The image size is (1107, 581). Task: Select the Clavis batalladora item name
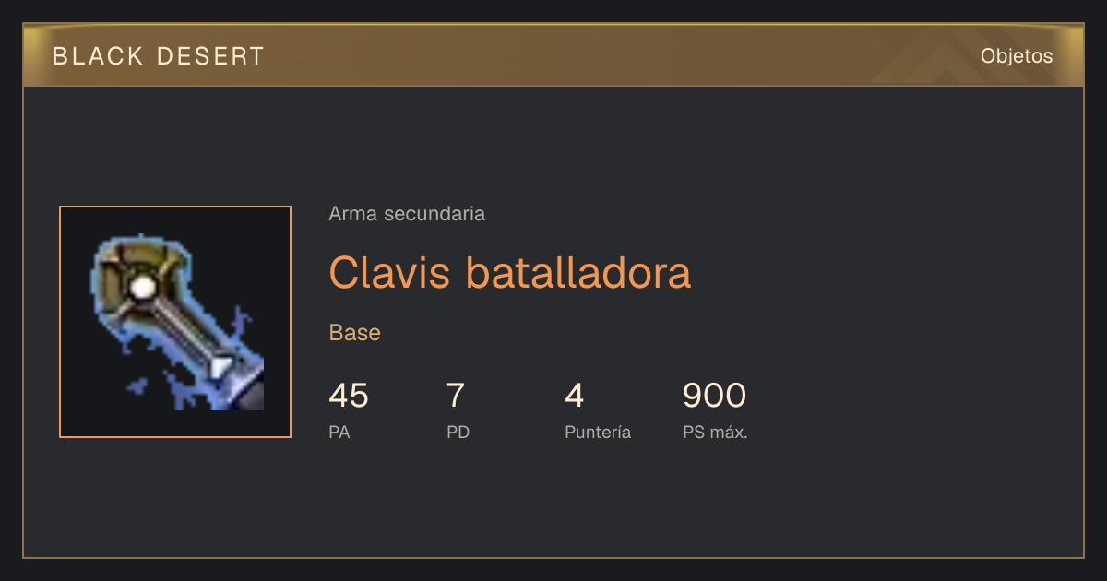[510, 272]
